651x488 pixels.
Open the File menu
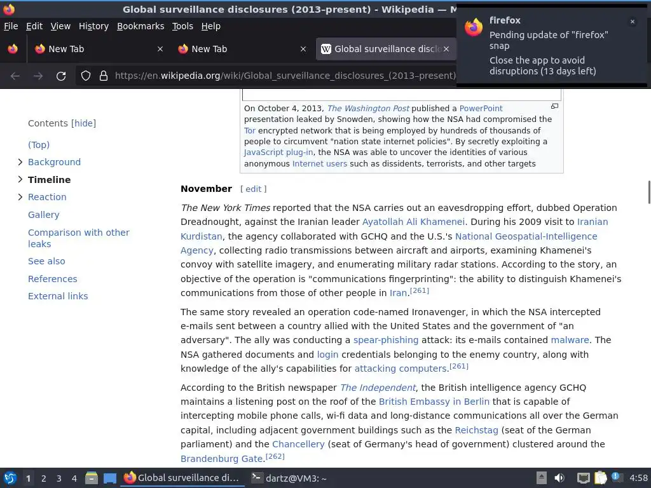tap(11, 26)
